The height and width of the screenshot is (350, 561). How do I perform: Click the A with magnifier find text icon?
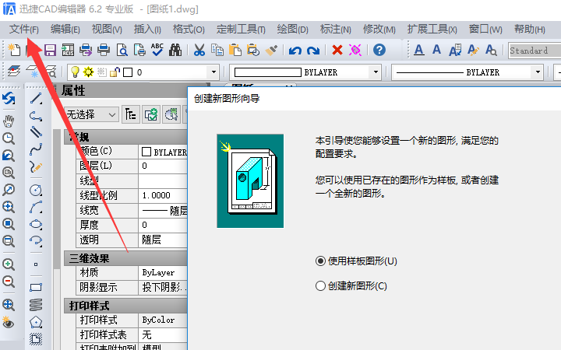coord(491,50)
